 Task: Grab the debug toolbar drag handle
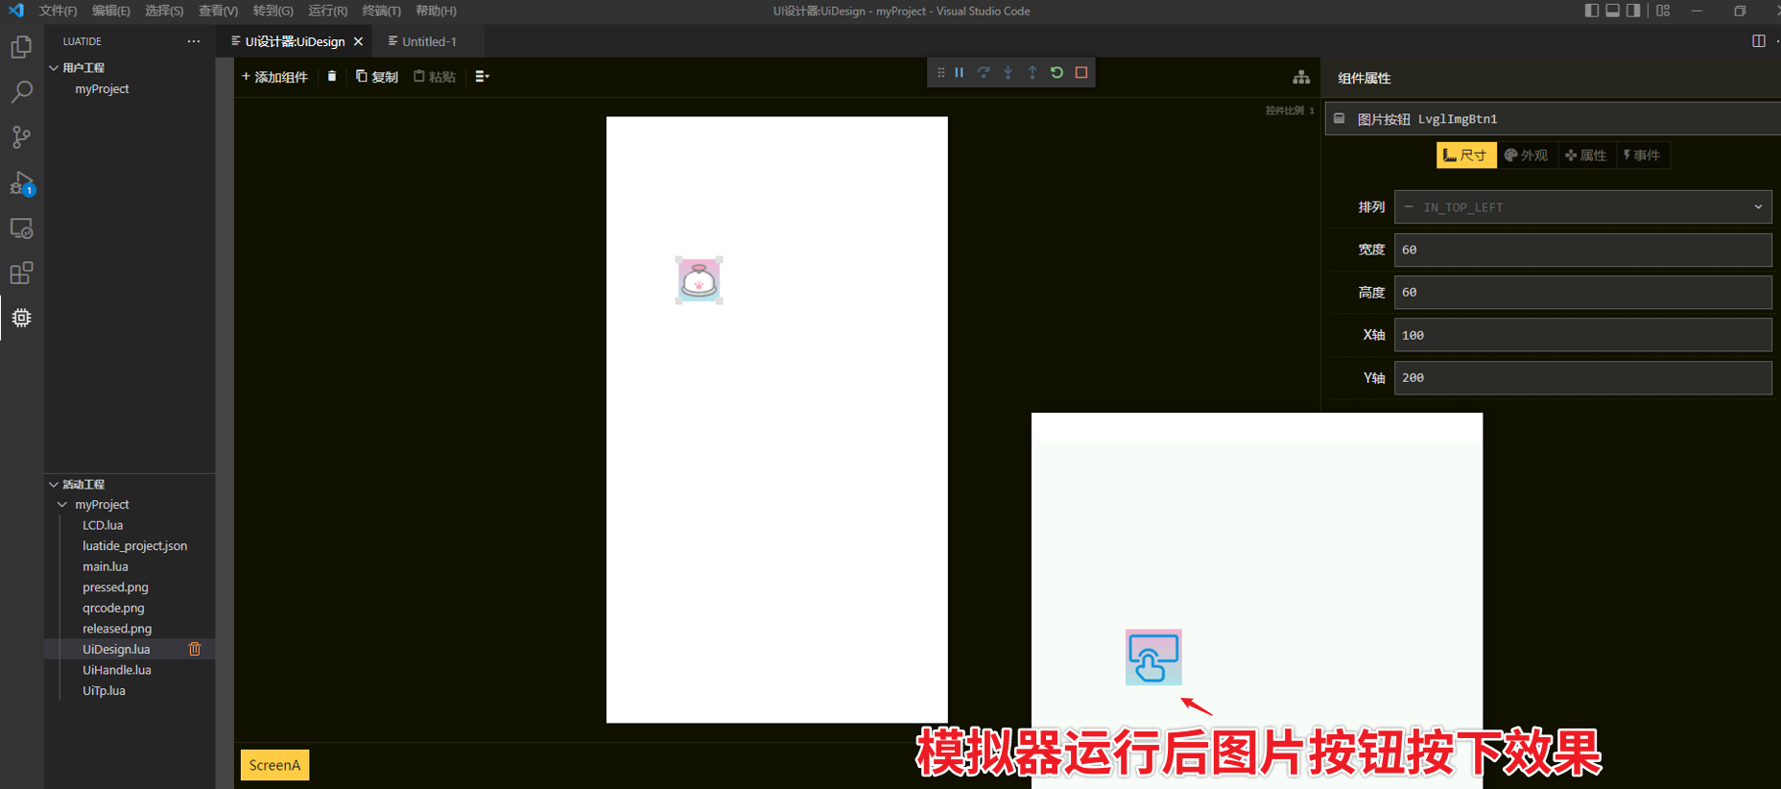(x=940, y=73)
